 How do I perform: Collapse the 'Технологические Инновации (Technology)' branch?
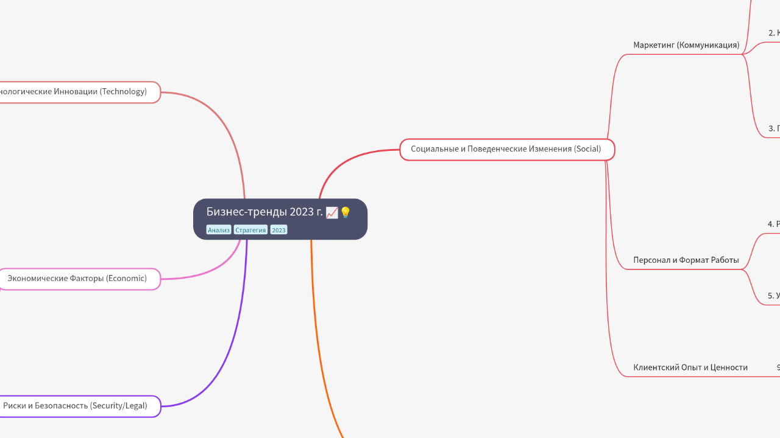pyautogui.click(x=160, y=92)
